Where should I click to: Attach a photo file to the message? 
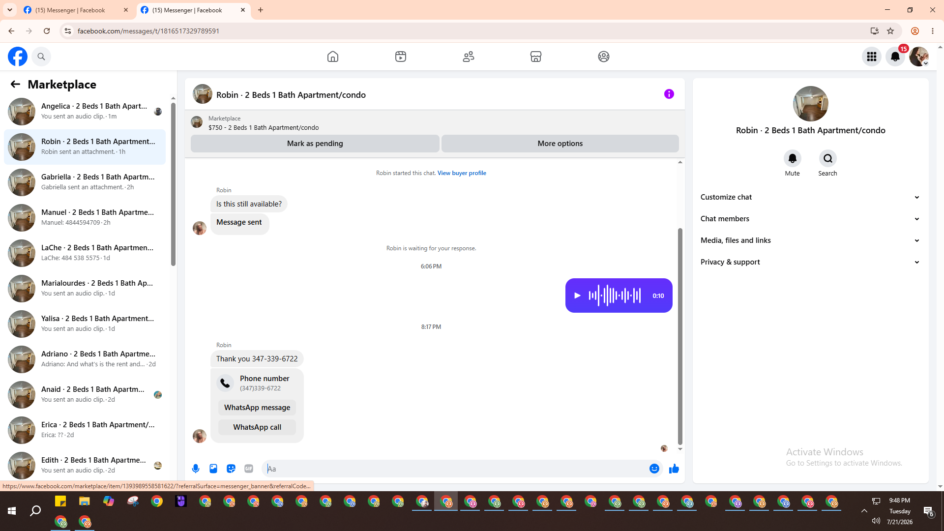(213, 469)
